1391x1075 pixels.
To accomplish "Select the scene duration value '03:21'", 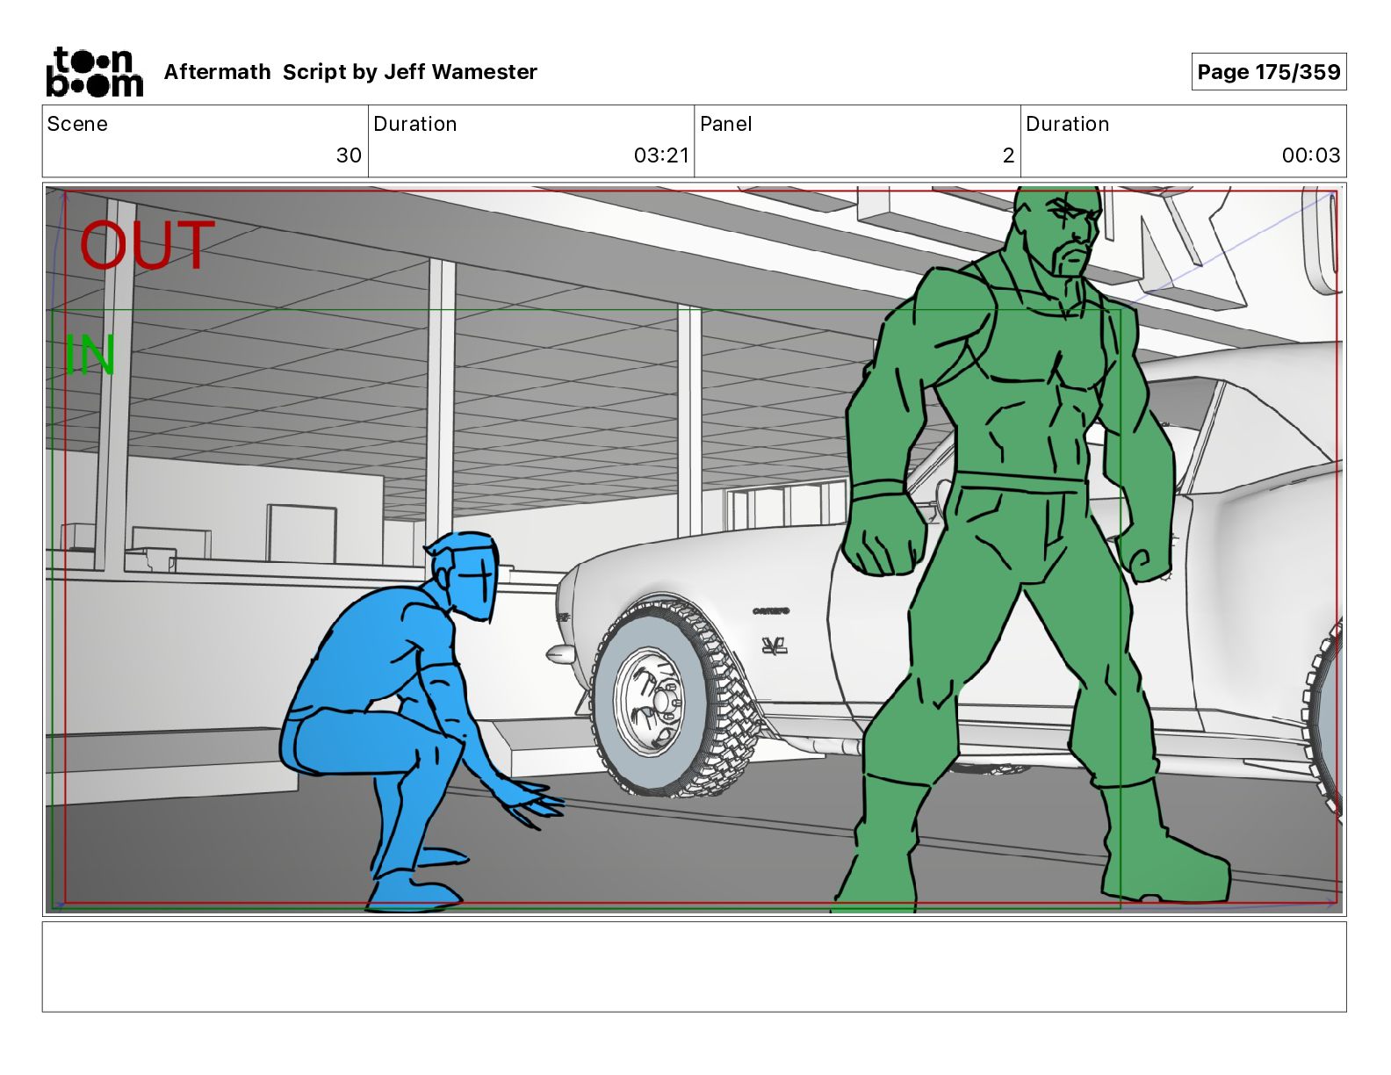I will pos(661,155).
